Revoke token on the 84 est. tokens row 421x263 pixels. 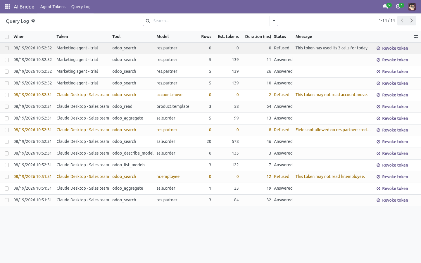coord(392,200)
